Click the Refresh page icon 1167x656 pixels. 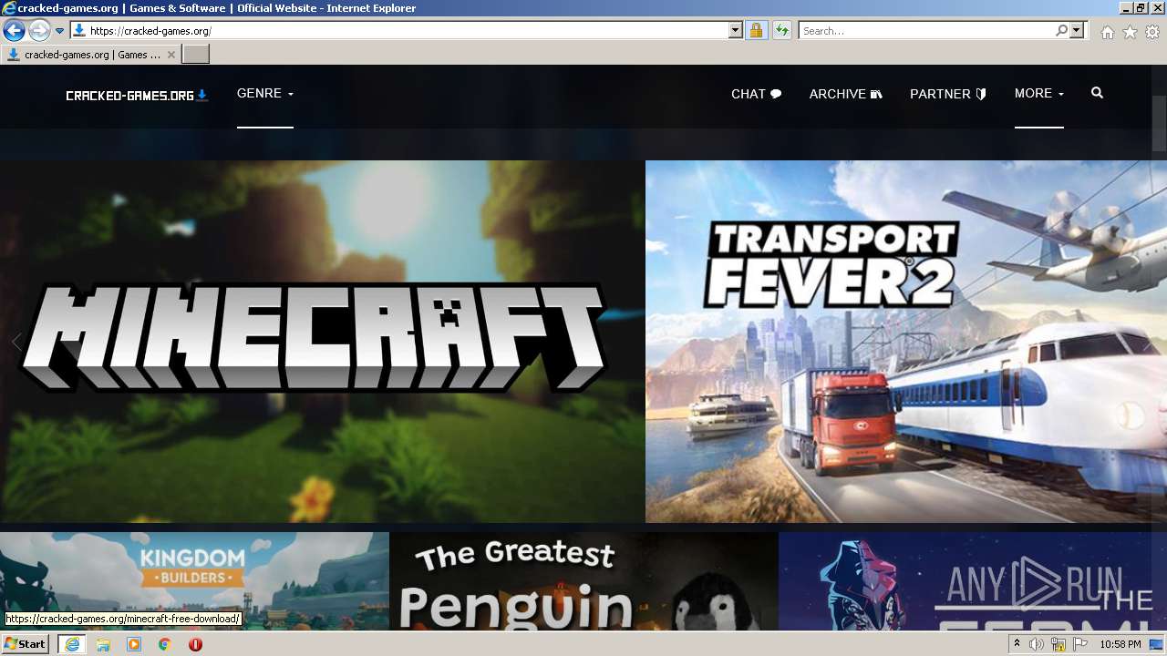(781, 30)
